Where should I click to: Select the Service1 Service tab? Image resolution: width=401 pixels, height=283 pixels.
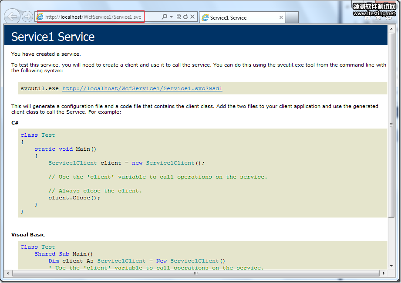(x=242, y=18)
